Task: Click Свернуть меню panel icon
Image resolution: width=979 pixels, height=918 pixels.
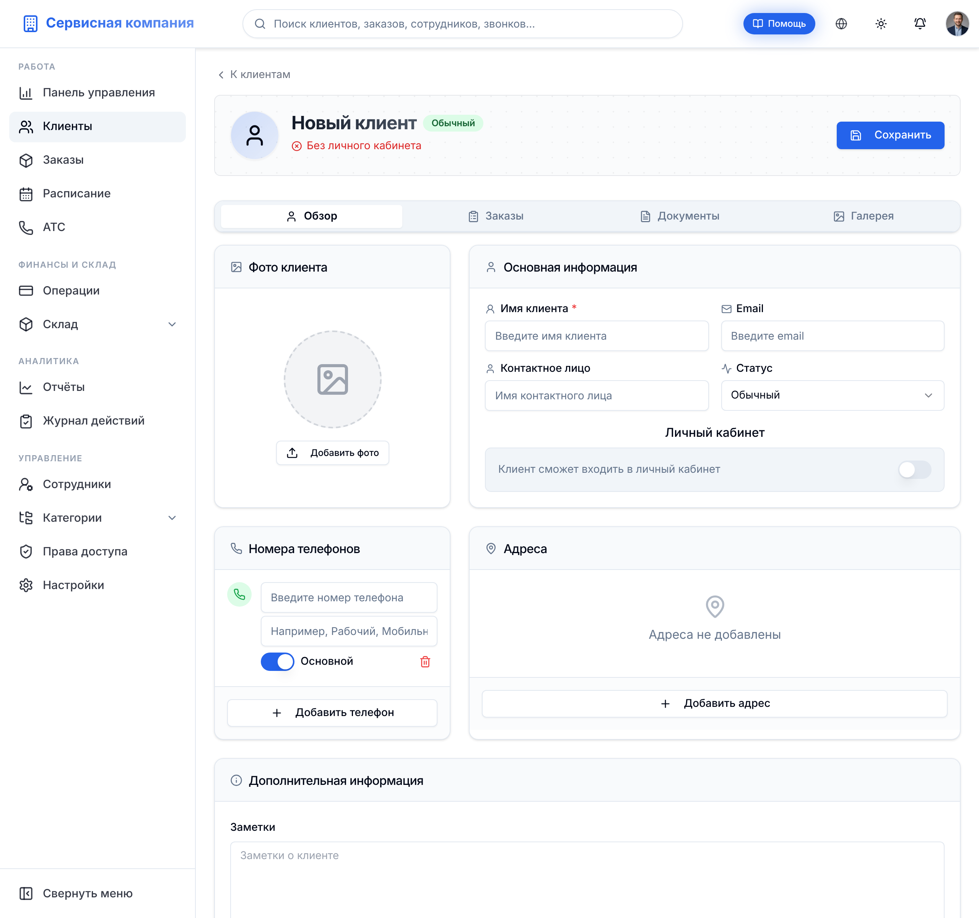Action: (26, 894)
